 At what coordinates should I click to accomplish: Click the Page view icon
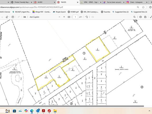93,17
